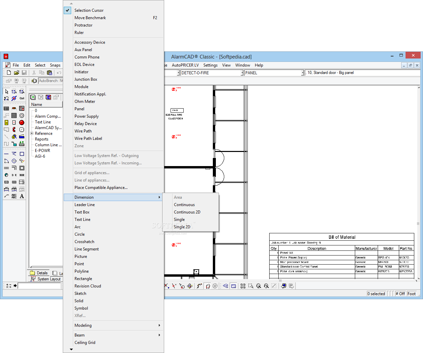The height and width of the screenshot is (353, 423).
Task: Choose Single from the Dimension submenu
Action: pos(179,220)
